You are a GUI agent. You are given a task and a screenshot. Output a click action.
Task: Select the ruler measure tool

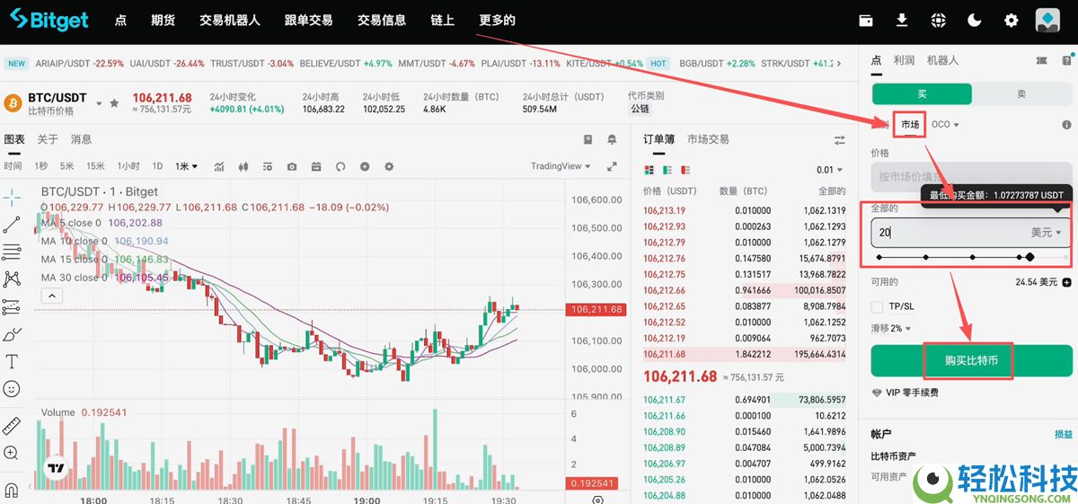(x=12, y=426)
